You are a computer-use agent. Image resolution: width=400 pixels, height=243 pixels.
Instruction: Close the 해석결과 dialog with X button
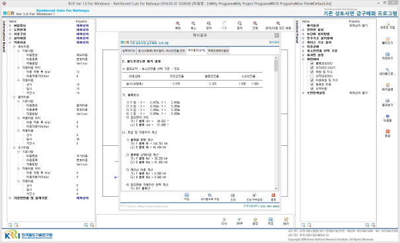coord(276,36)
